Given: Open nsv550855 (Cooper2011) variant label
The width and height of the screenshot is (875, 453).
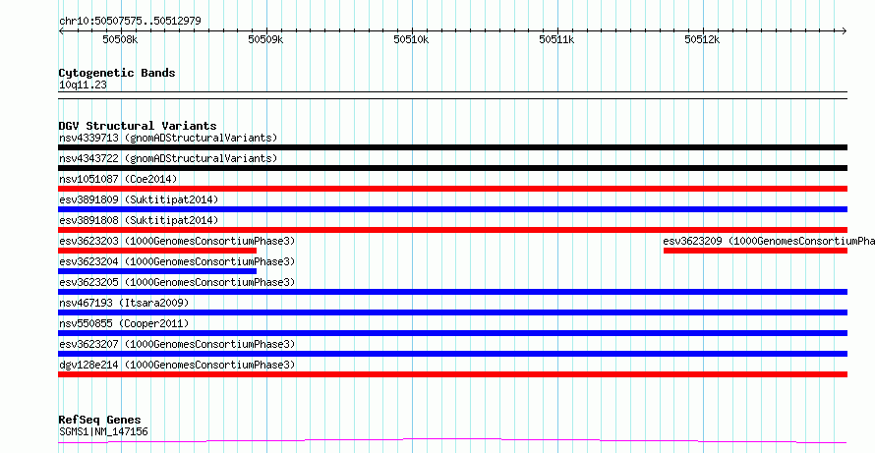Looking at the screenshot, I should pyautogui.click(x=124, y=323).
